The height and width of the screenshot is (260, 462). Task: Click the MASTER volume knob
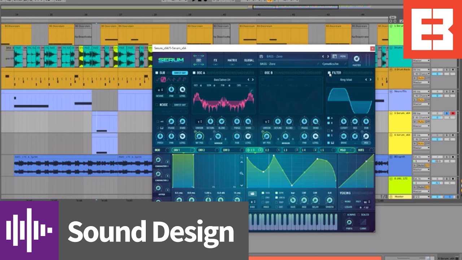pyautogui.click(x=357, y=59)
